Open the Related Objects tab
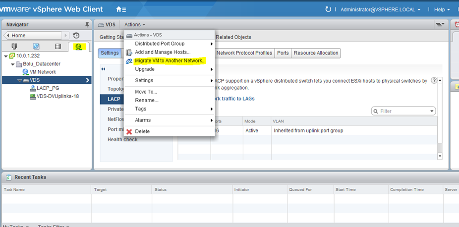 click(x=233, y=37)
